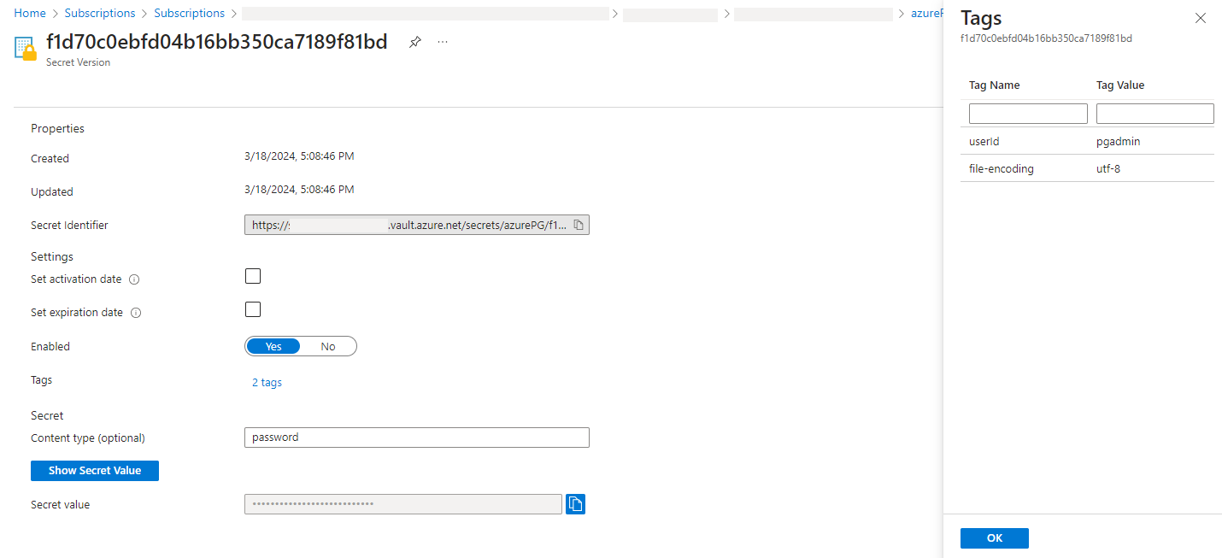Set Enabled toggle to No

pyautogui.click(x=328, y=346)
